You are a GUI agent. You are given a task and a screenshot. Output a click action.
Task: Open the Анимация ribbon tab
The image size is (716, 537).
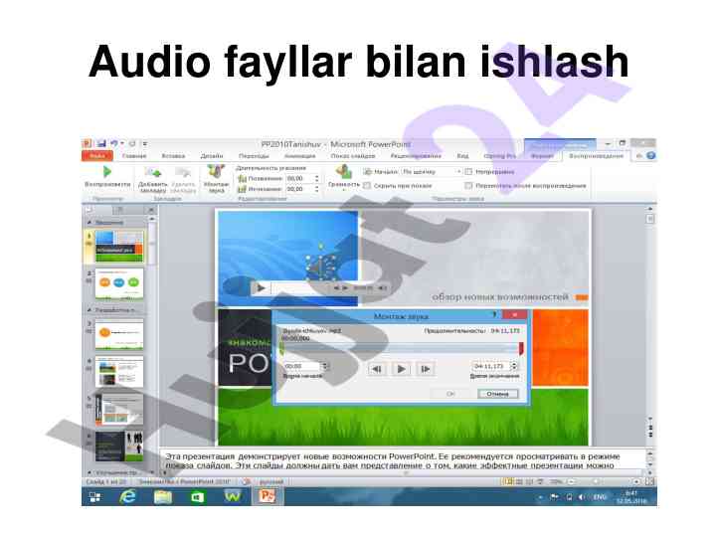point(299,156)
